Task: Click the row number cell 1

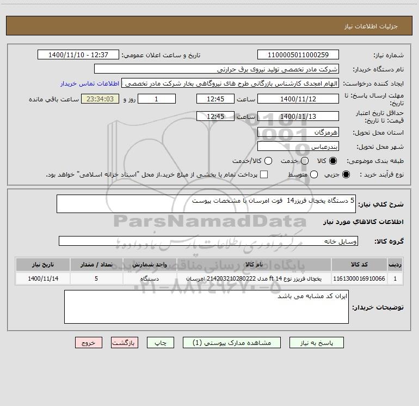Action: click(x=395, y=278)
